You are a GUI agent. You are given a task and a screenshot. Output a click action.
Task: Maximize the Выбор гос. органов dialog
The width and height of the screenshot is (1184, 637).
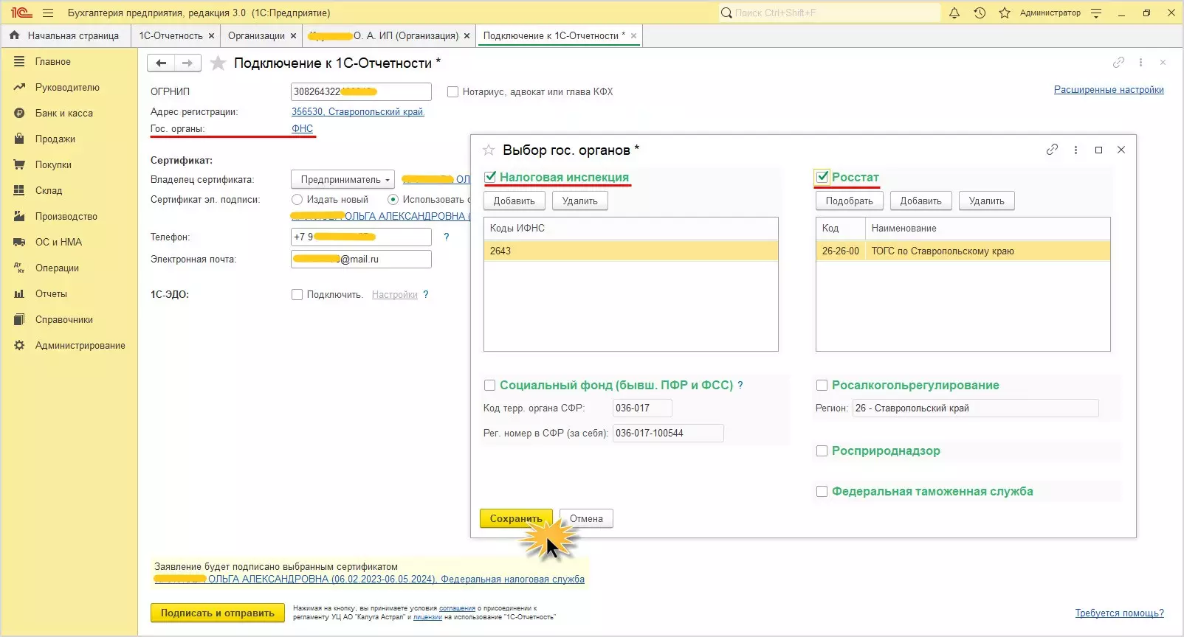(1098, 150)
